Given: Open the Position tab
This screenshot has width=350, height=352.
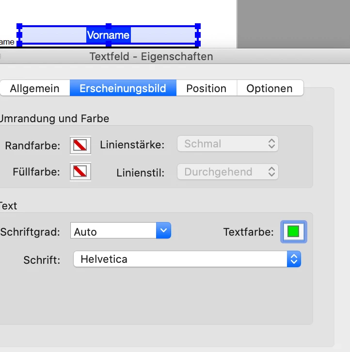Looking at the screenshot, I should click(x=207, y=88).
